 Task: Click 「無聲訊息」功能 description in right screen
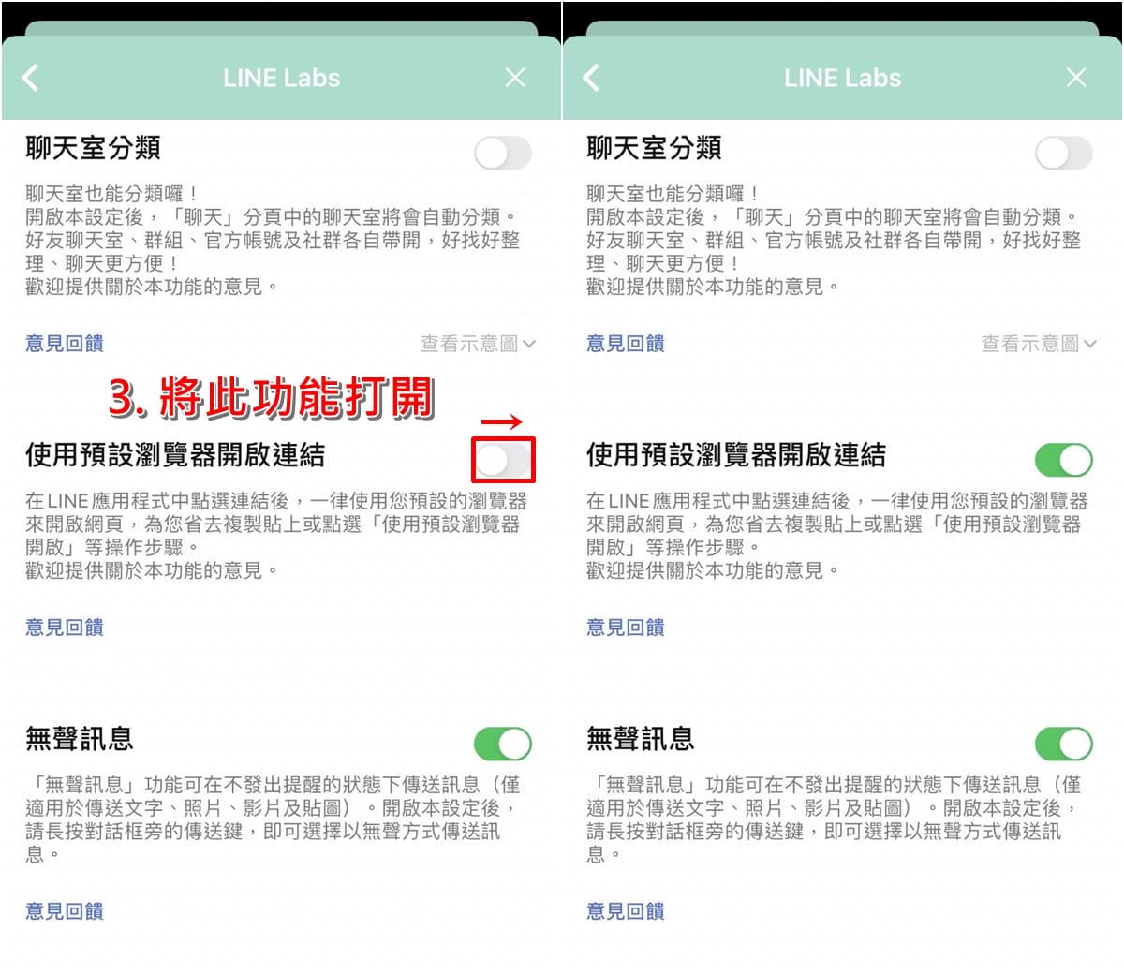[835, 819]
